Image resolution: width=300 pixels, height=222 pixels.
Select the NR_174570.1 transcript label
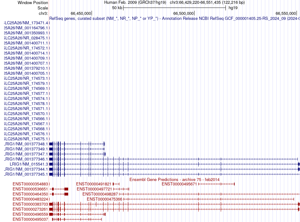click(26, 114)
